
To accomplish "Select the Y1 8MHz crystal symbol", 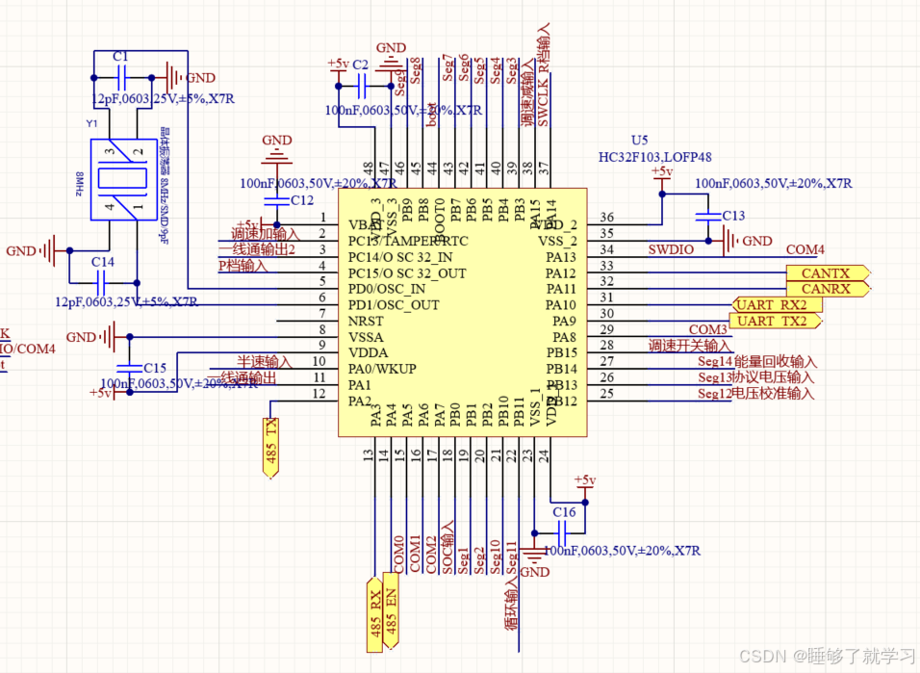I will 124,179.
